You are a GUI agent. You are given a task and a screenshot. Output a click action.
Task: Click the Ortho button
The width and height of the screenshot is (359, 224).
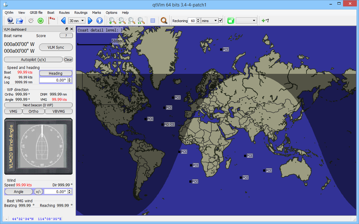coord(34,112)
